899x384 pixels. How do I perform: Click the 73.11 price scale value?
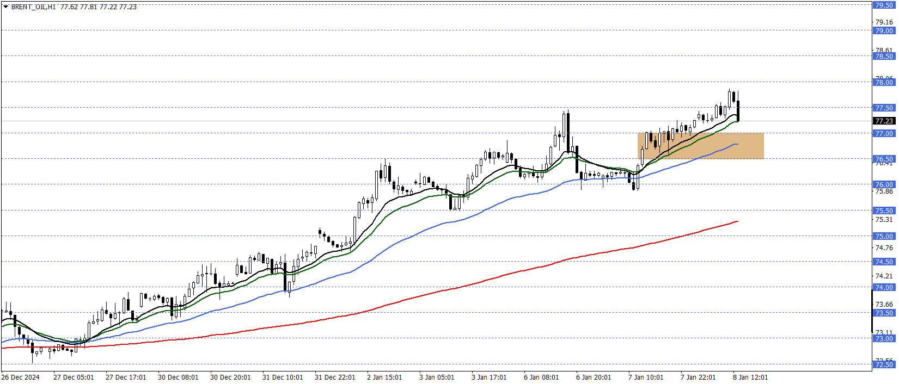884,332
